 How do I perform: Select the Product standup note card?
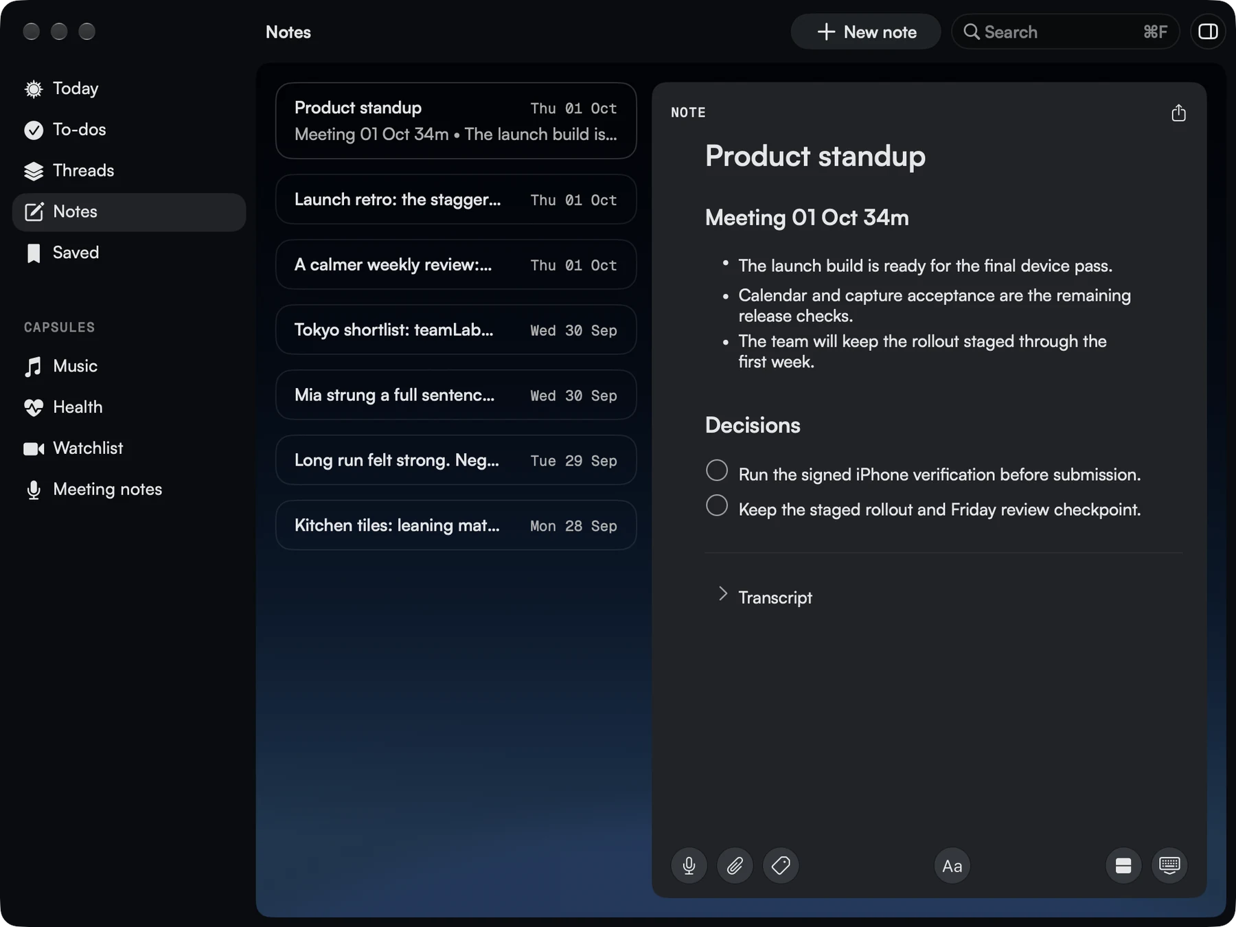(456, 121)
